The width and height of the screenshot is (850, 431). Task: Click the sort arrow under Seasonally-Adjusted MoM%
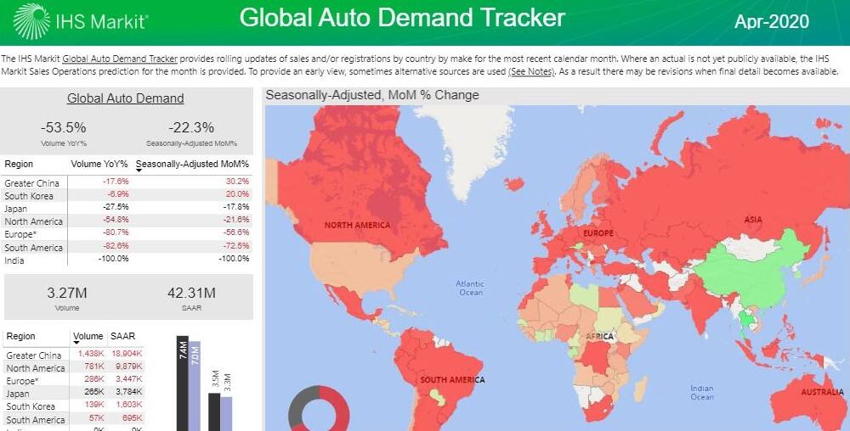tap(139, 171)
